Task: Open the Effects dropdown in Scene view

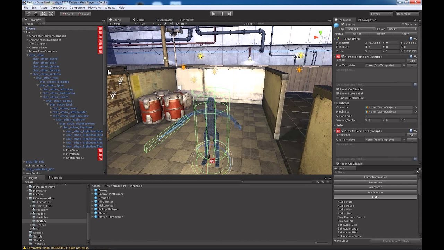Action: coord(181,24)
